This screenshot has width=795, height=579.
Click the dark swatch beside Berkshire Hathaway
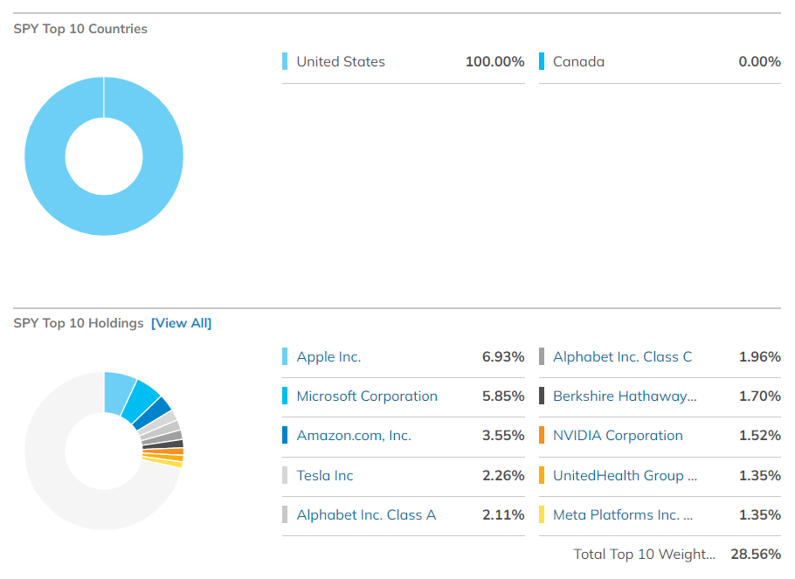[x=542, y=396]
